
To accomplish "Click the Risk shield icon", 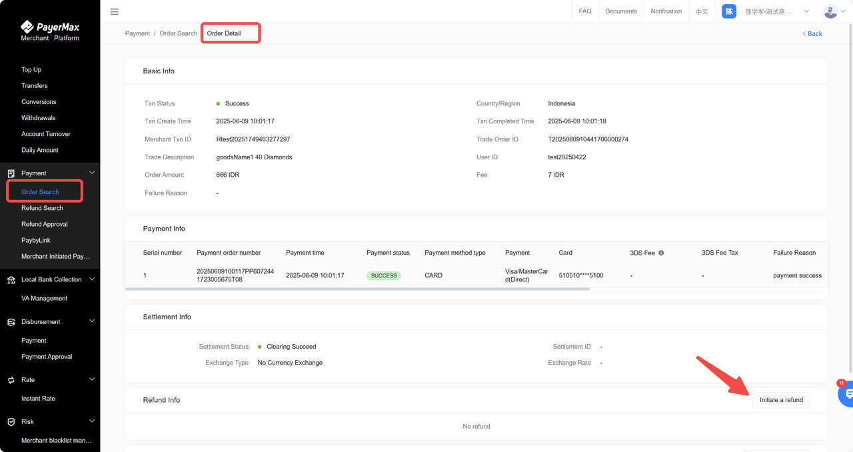I will point(11,422).
